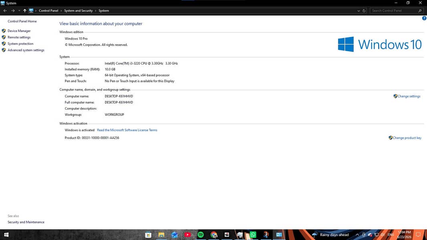Select System breadcrumb segment
Viewport: 427px width, 240px height.
tap(104, 11)
